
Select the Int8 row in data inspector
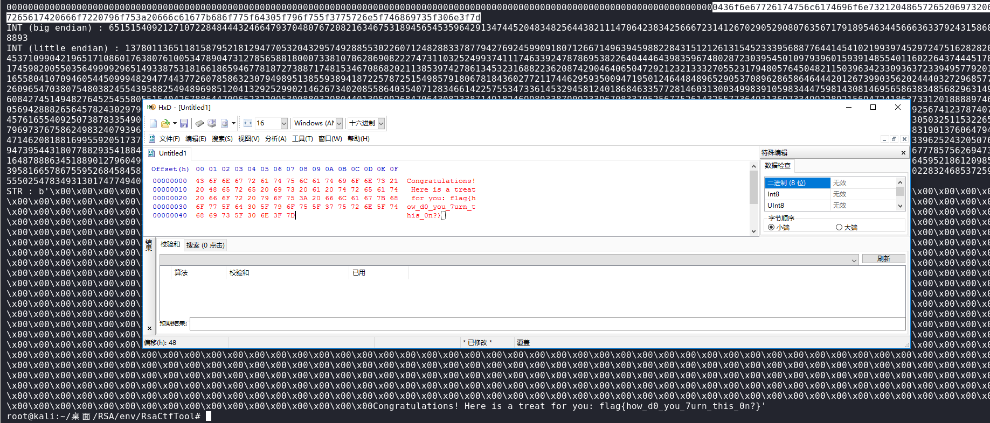pos(830,194)
